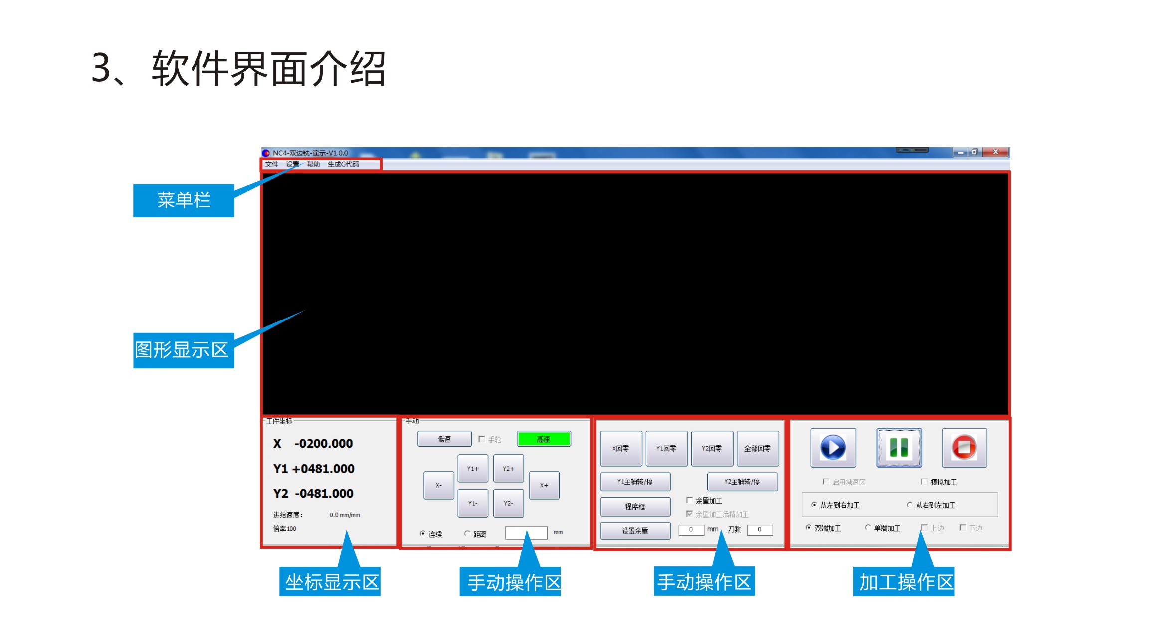The image size is (1170, 639).
Task: Jog axis with X- button
Action: pos(439,485)
